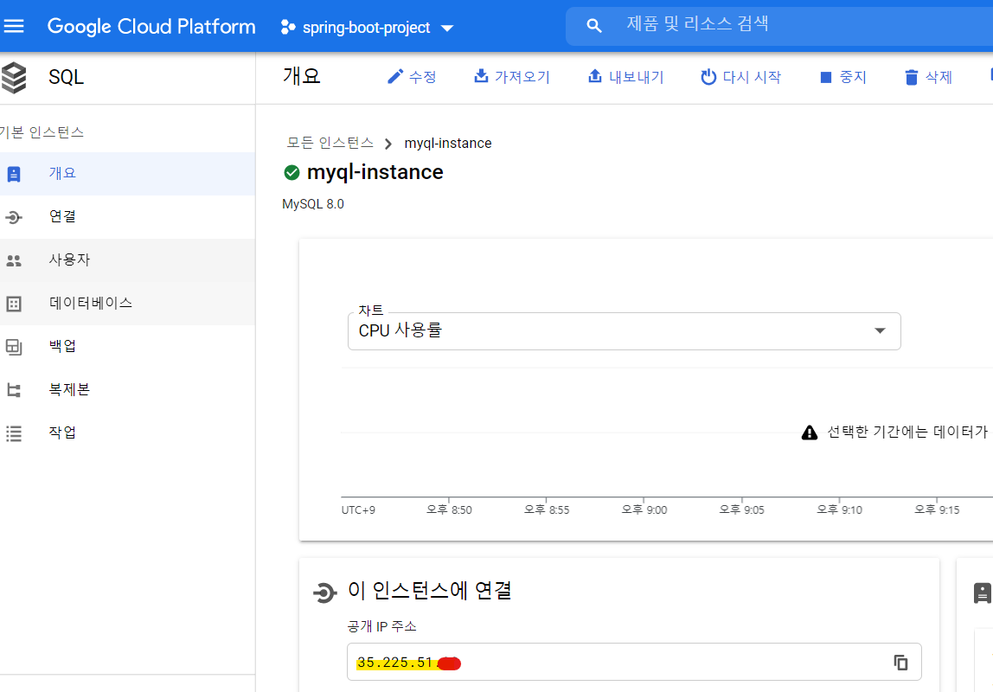Click the 연결 sidebar connection icon

click(13, 217)
